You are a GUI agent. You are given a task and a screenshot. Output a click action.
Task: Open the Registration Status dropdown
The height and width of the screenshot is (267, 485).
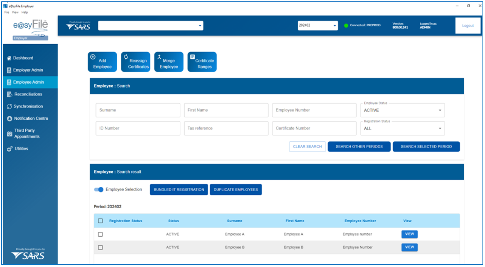coord(402,128)
